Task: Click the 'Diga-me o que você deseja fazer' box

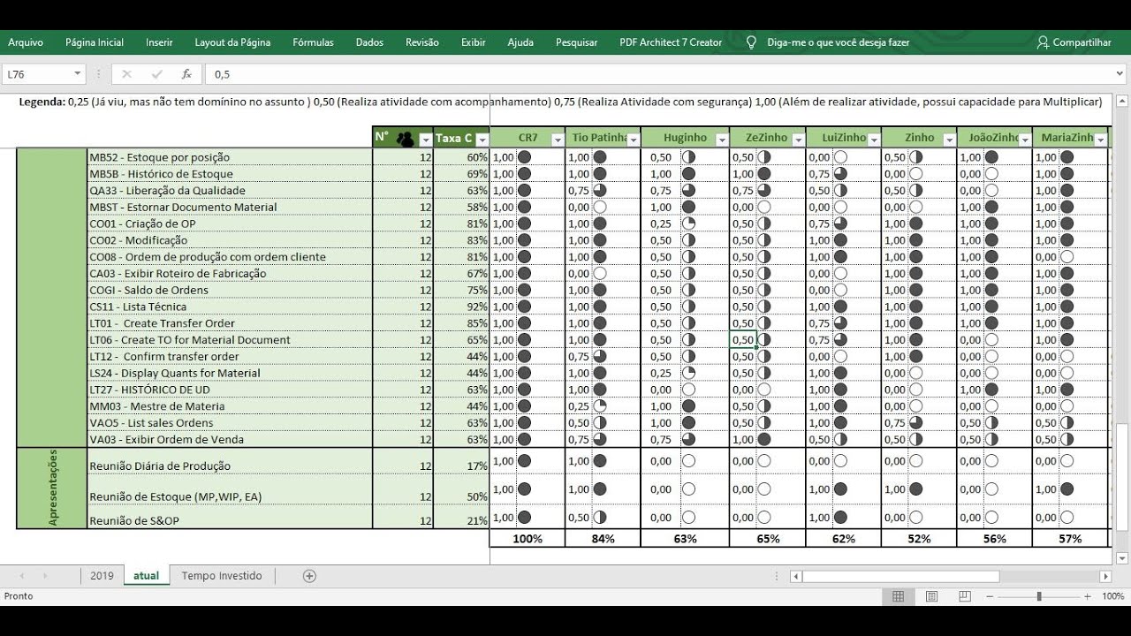Action: [x=838, y=42]
